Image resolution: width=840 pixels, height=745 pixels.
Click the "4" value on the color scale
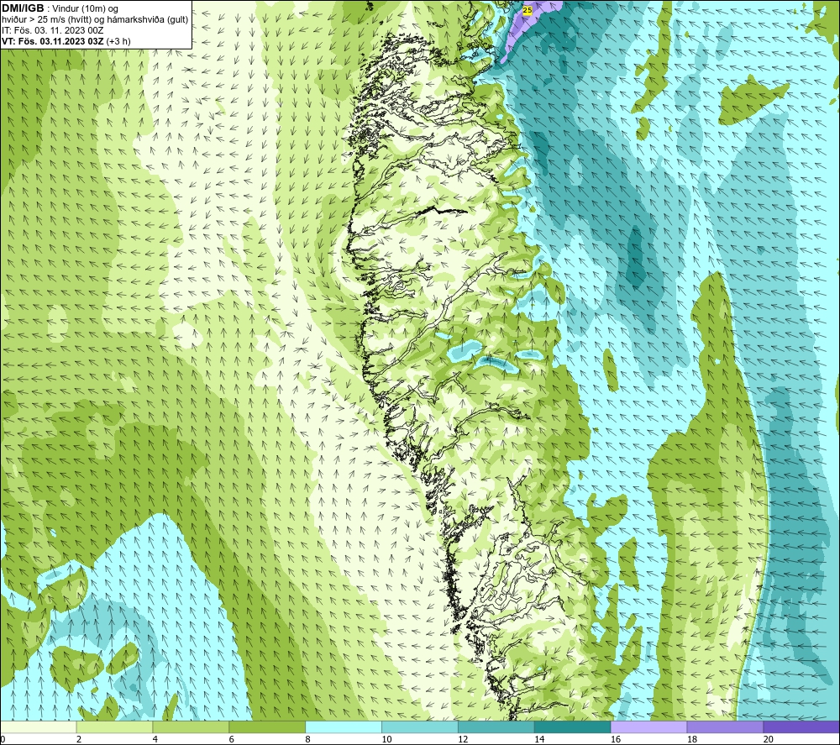pos(155,739)
